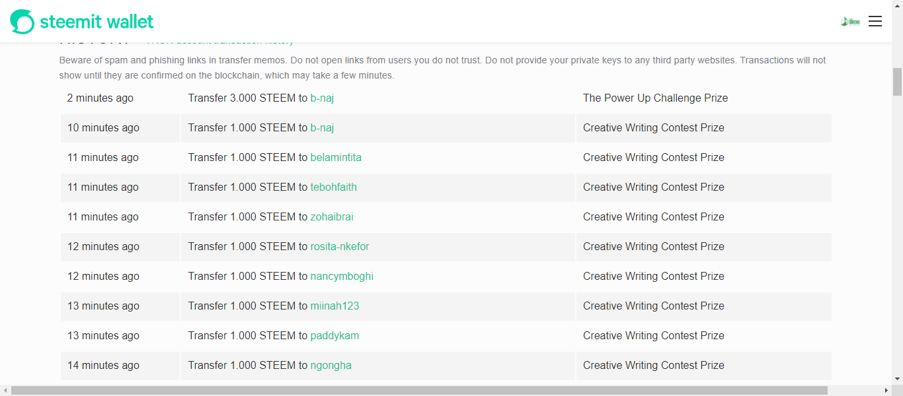This screenshot has width=903, height=396.
Task: Click the timestamp in the rosita-nkefor row
Action: [103, 246]
